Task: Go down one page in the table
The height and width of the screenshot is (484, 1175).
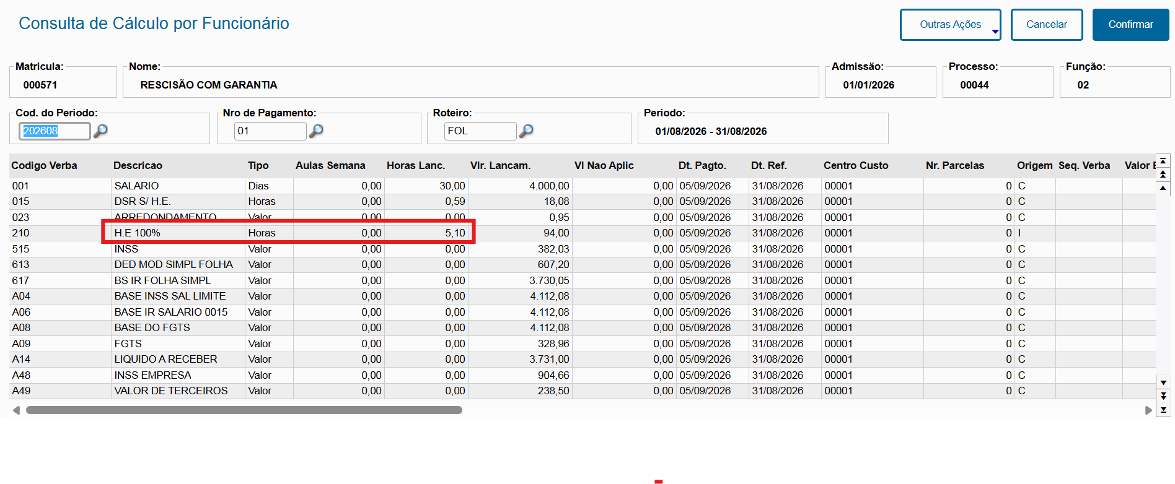Action: pyautogui.click(x=1163, y=396)
